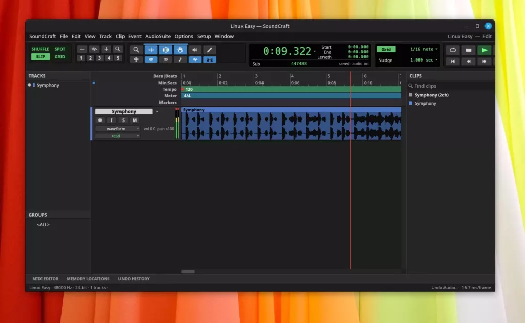This screenshot has height=323, width=525.
Task: Click the Find clips search field
Action: pyautogui.click(x=451, y=86)
